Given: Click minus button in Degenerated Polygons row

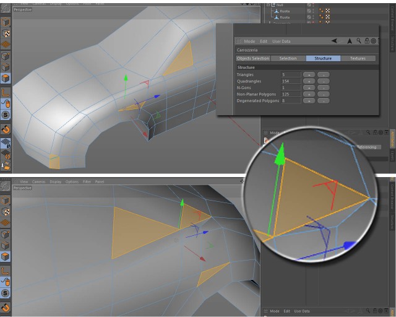Looking at the screenshot, I should [x=324, y=101].
